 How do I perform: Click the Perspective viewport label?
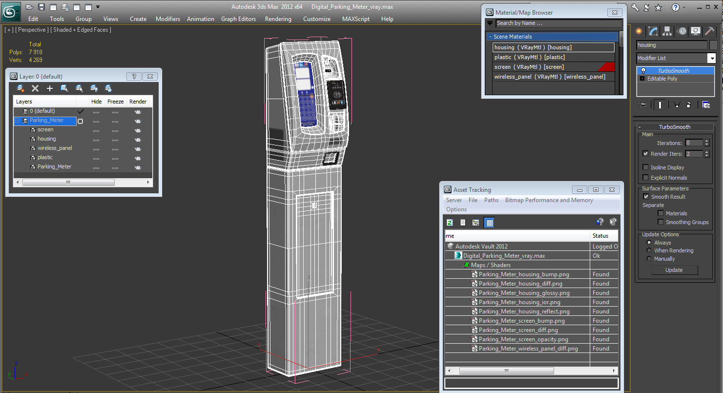coord(32,30)
